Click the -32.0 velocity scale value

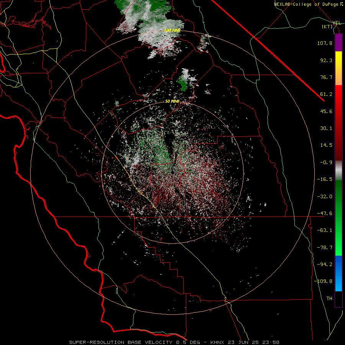pos(325,197)
